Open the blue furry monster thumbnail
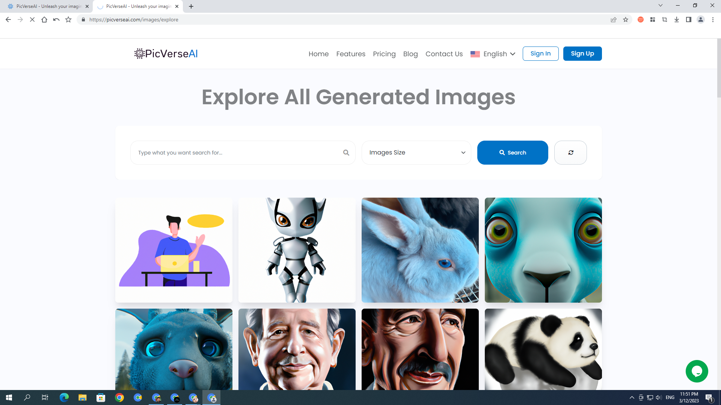Viewport: 721px width, 405px height. click(174, 349)
